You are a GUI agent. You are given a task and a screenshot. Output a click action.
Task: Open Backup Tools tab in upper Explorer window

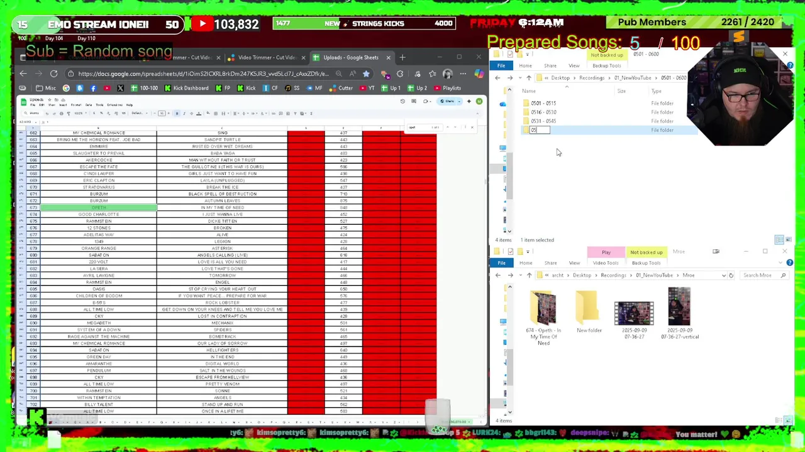(x=606, y=65)
